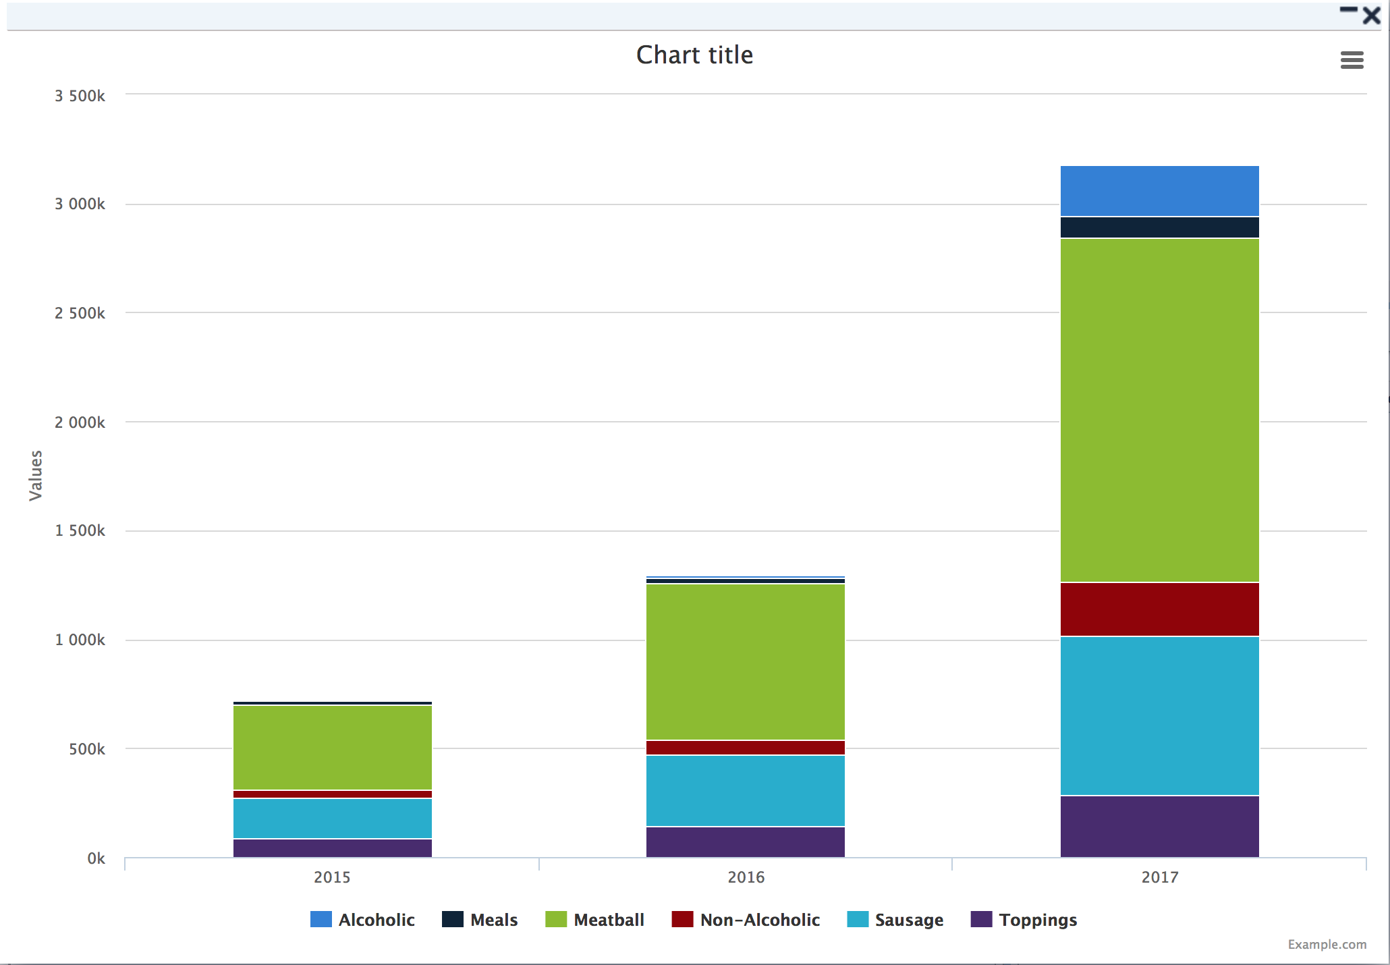Click the 2016 Sausage teal bar segment
The width and height of the screenshot is (1390, 965).
tap(745, 790)
